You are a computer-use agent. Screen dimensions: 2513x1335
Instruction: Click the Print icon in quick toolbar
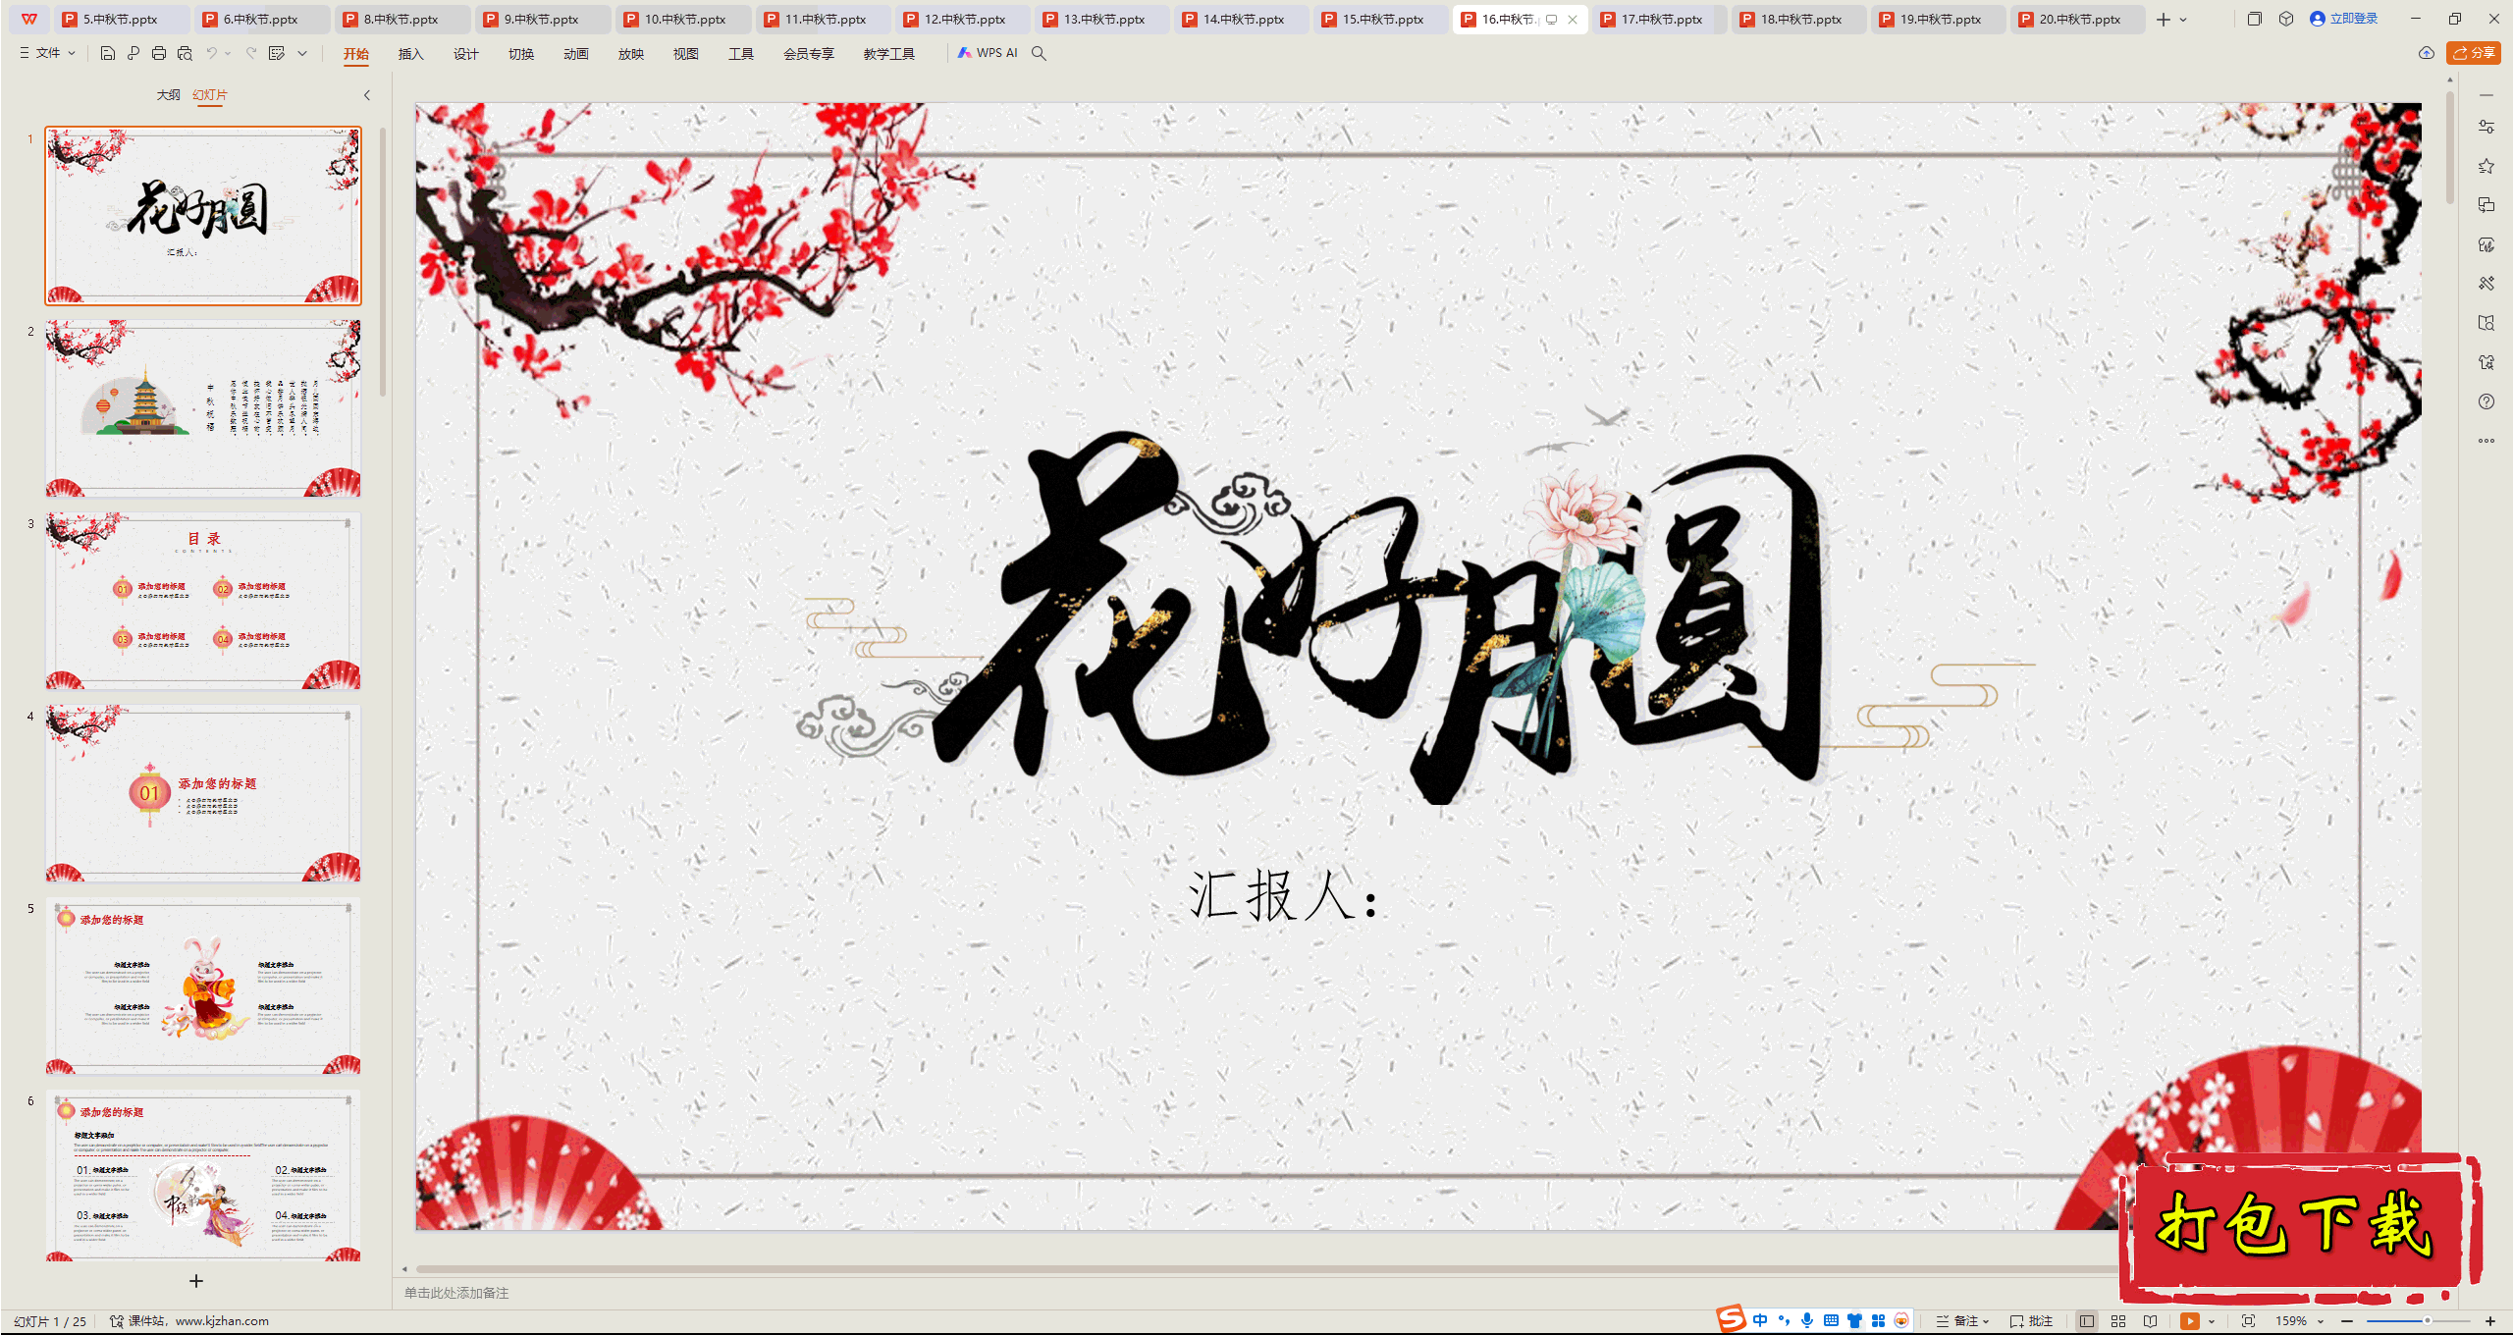(x=159, y=53)
